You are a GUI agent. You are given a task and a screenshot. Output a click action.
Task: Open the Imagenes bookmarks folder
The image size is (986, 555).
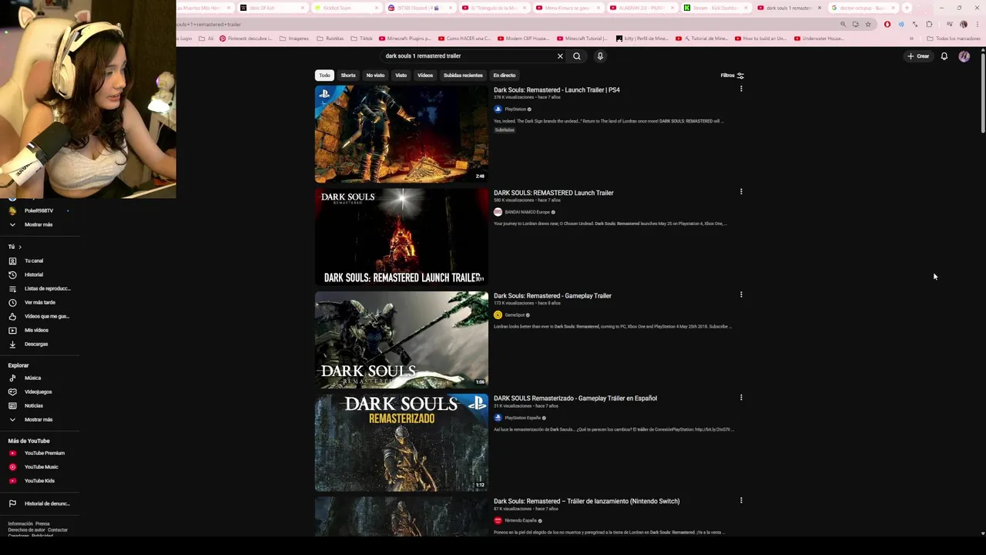point(294,39)
